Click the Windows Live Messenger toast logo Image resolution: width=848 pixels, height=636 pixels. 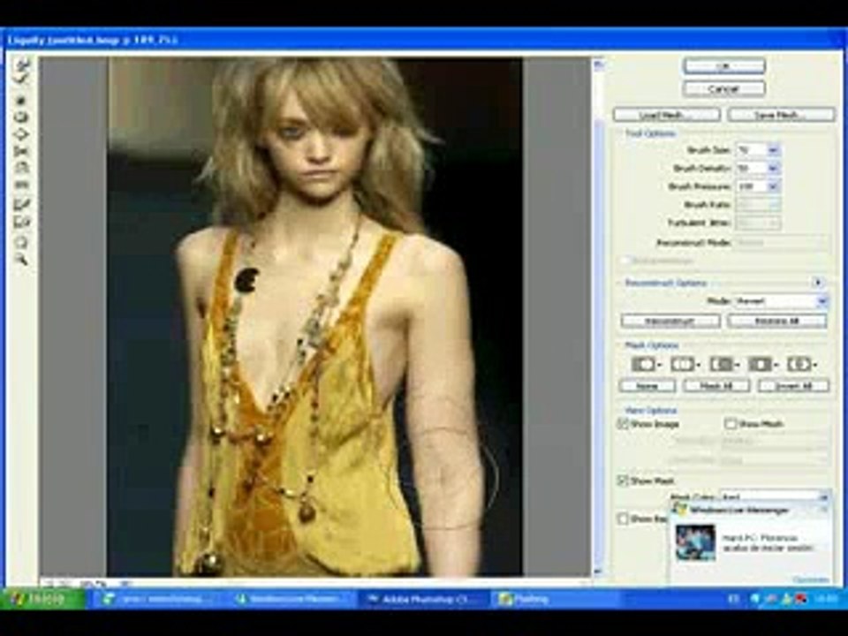click(681, 510)
